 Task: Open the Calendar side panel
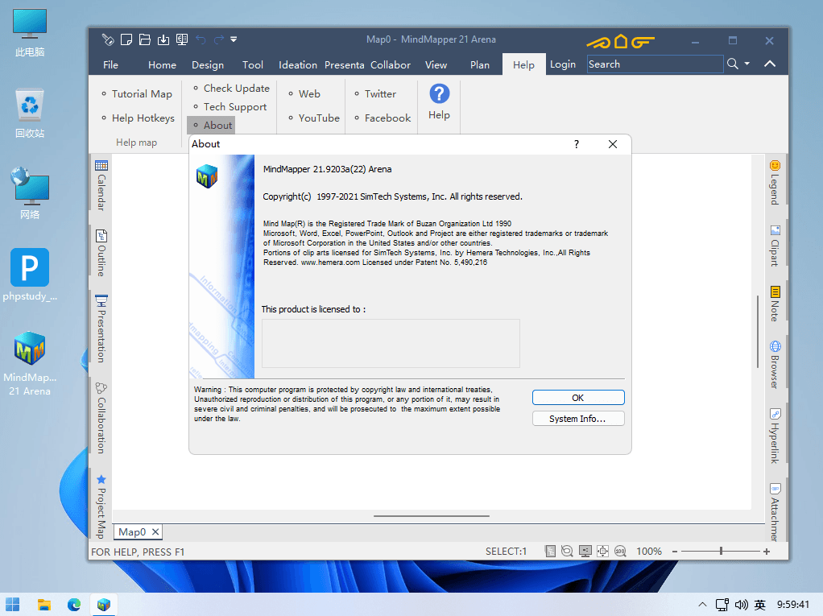[101, 186]
